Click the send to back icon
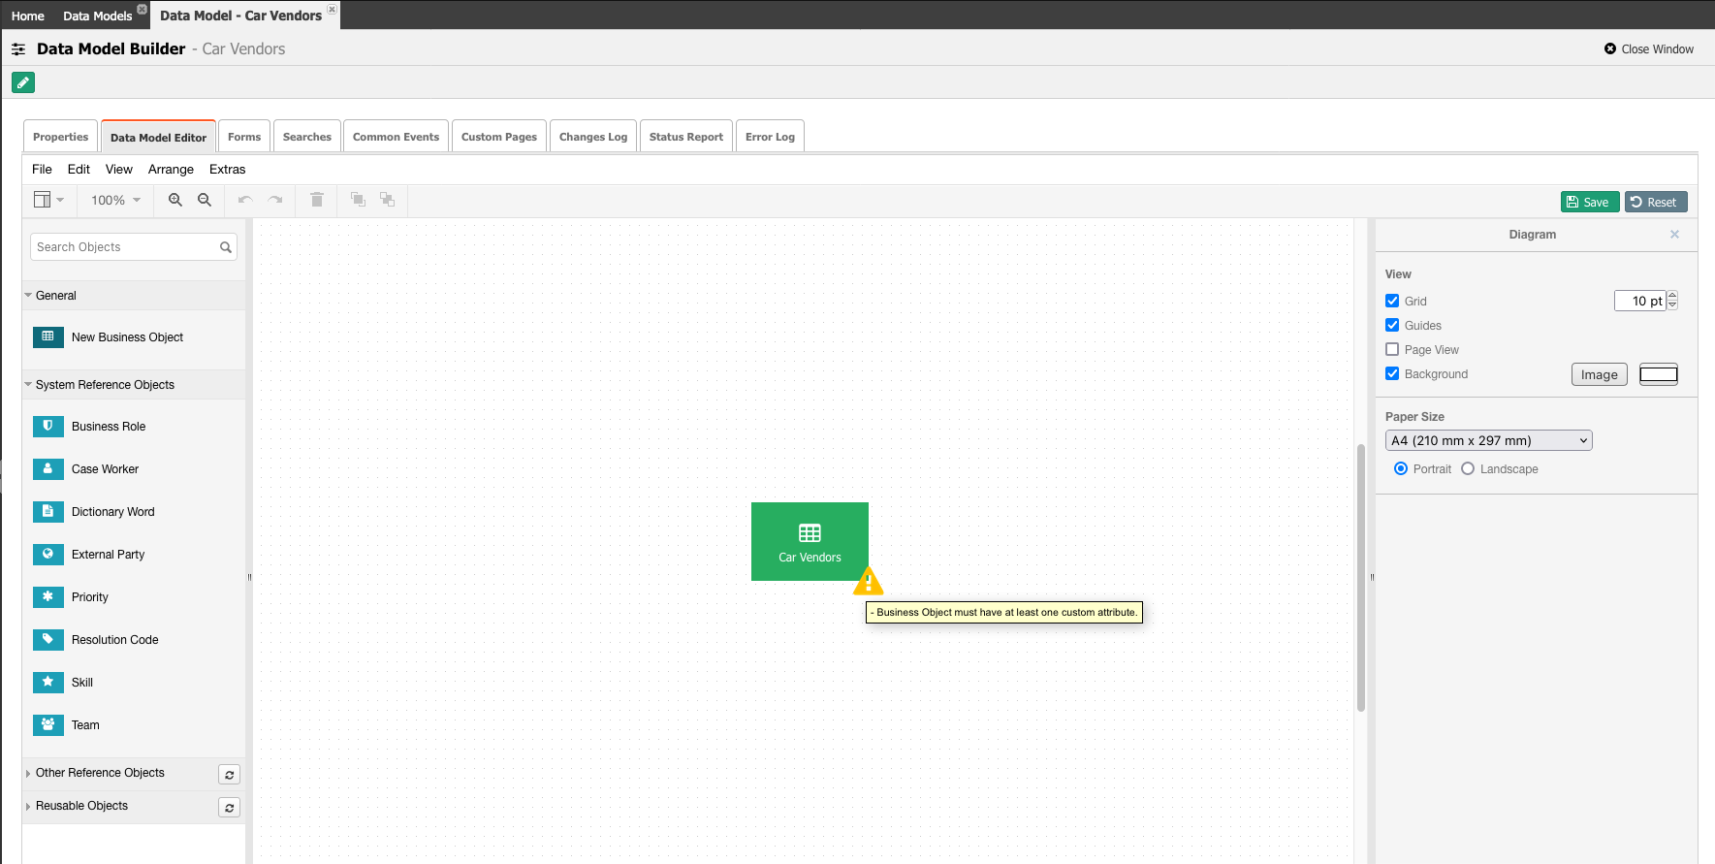Screen dimensions: 1715x864 click(387, 200)
